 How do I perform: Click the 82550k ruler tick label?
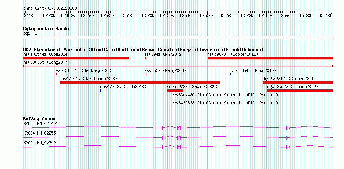pyautogui.click(x=207, y=15)
